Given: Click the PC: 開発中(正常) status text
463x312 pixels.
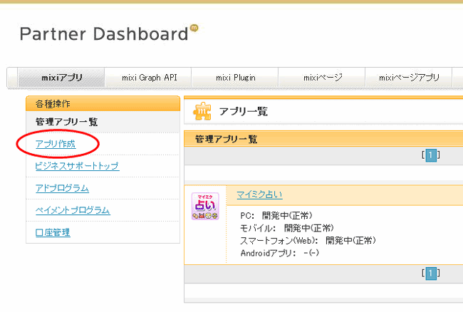Looking at the screenshot, I should pos(276,215).
